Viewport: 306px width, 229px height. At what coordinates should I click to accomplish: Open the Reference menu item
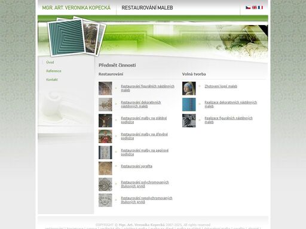point(54,71)
